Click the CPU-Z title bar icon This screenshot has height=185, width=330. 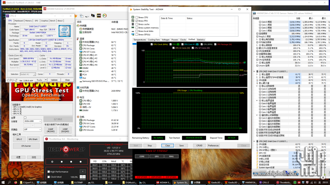click(7, 16)
